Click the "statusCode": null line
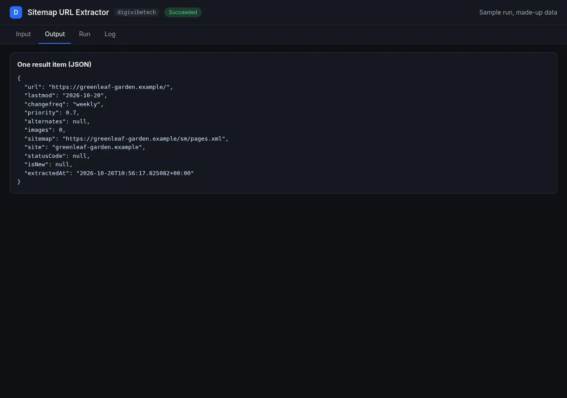This screenshot has height=398, width=567. [57, 156]
